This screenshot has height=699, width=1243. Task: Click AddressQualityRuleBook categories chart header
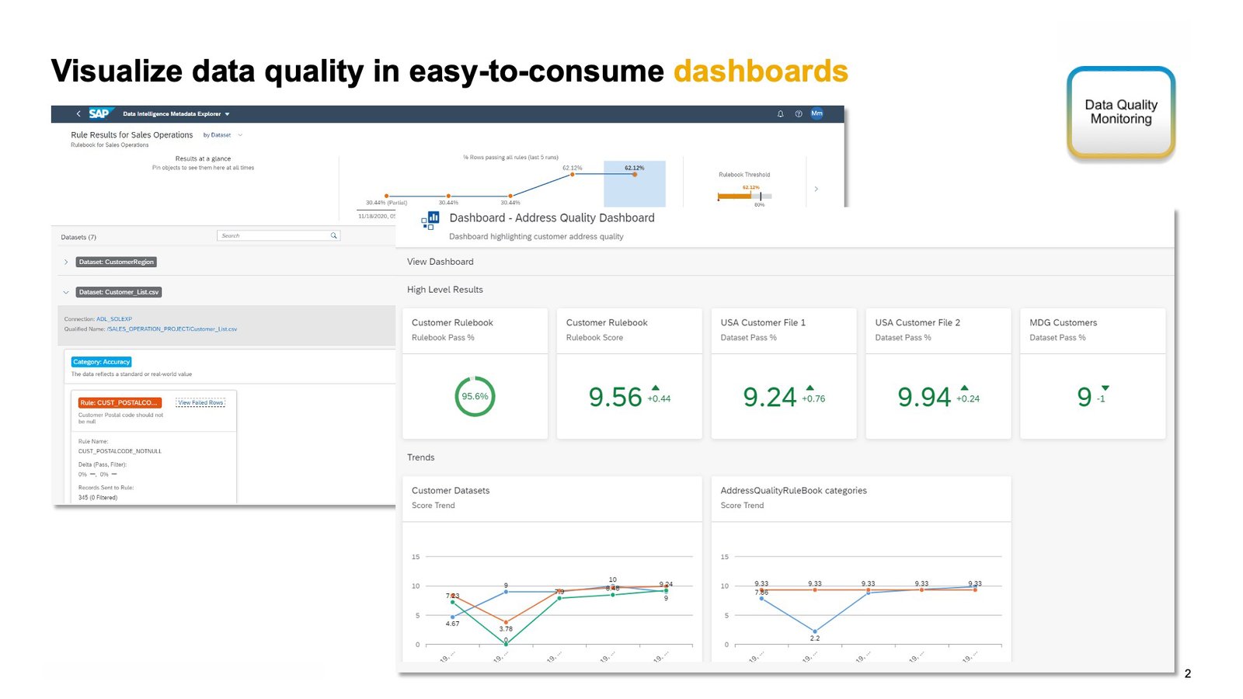(862, 498)
